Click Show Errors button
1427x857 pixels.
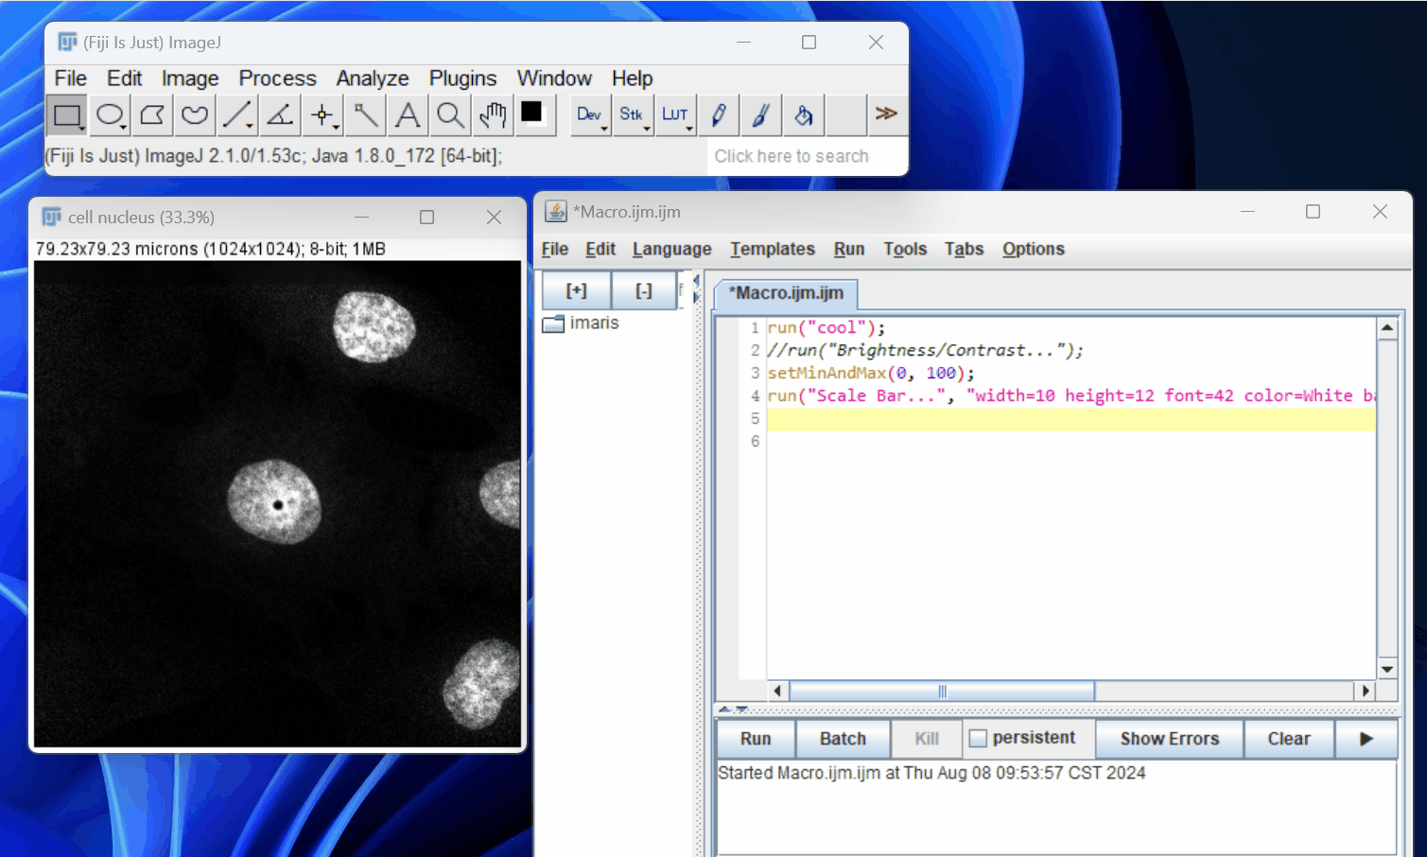(x=1170, y=739)
